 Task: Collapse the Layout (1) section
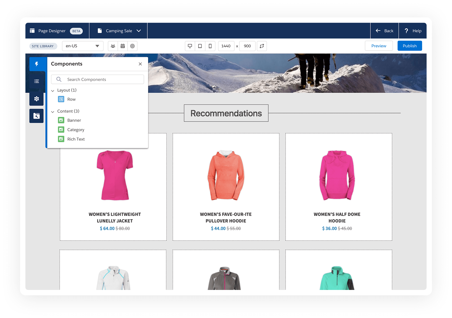(x=53, y=91)
